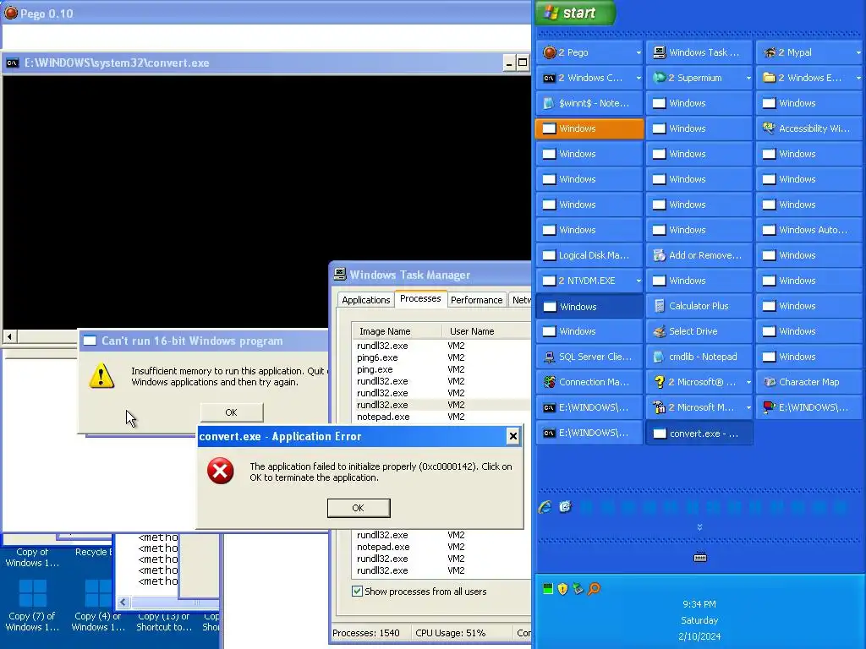This screenshot has width=866, height=649.
Task: Click the orange highlighted Windows taskbar button
Action: tap(589, 128)
